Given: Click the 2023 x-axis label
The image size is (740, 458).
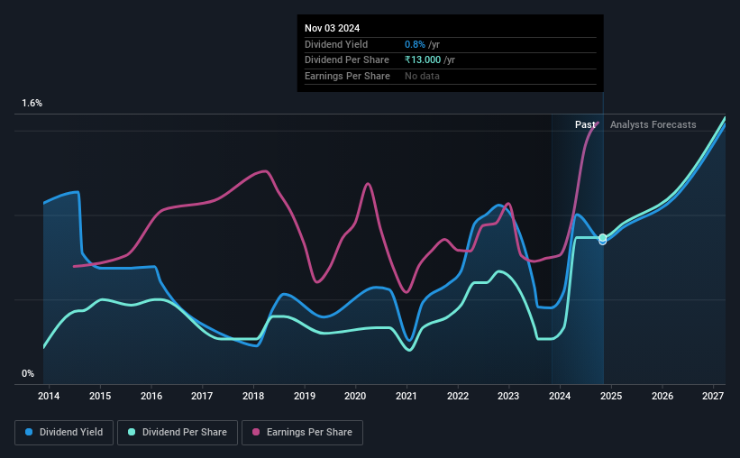Looking at the screenshot, I should pyautogui.click(x=508, y=396).
